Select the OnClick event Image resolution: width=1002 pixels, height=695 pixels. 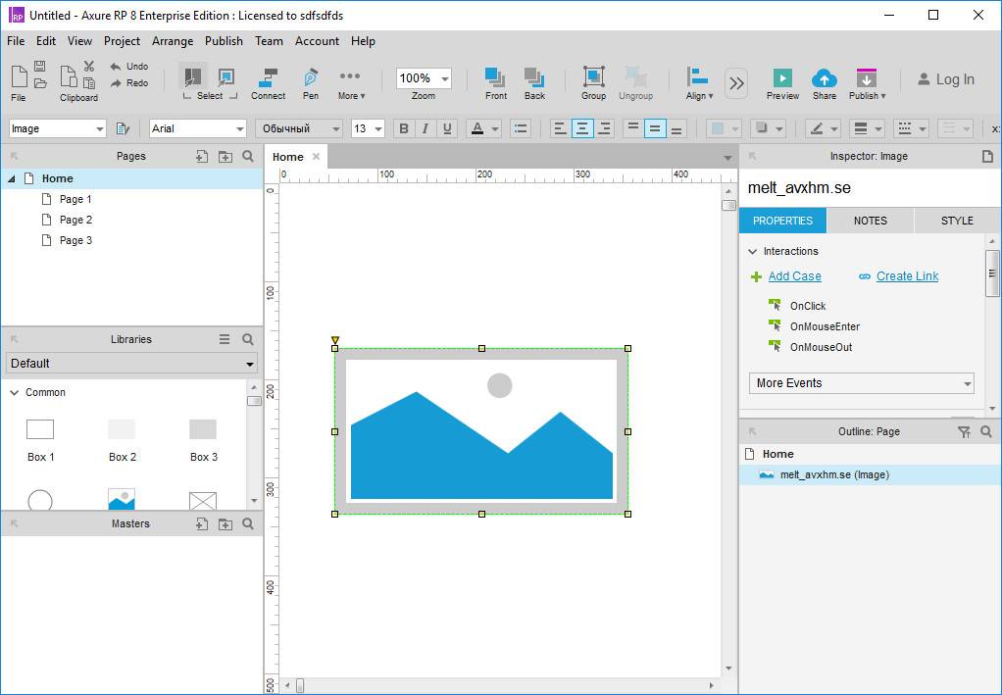tap(808, 306)
